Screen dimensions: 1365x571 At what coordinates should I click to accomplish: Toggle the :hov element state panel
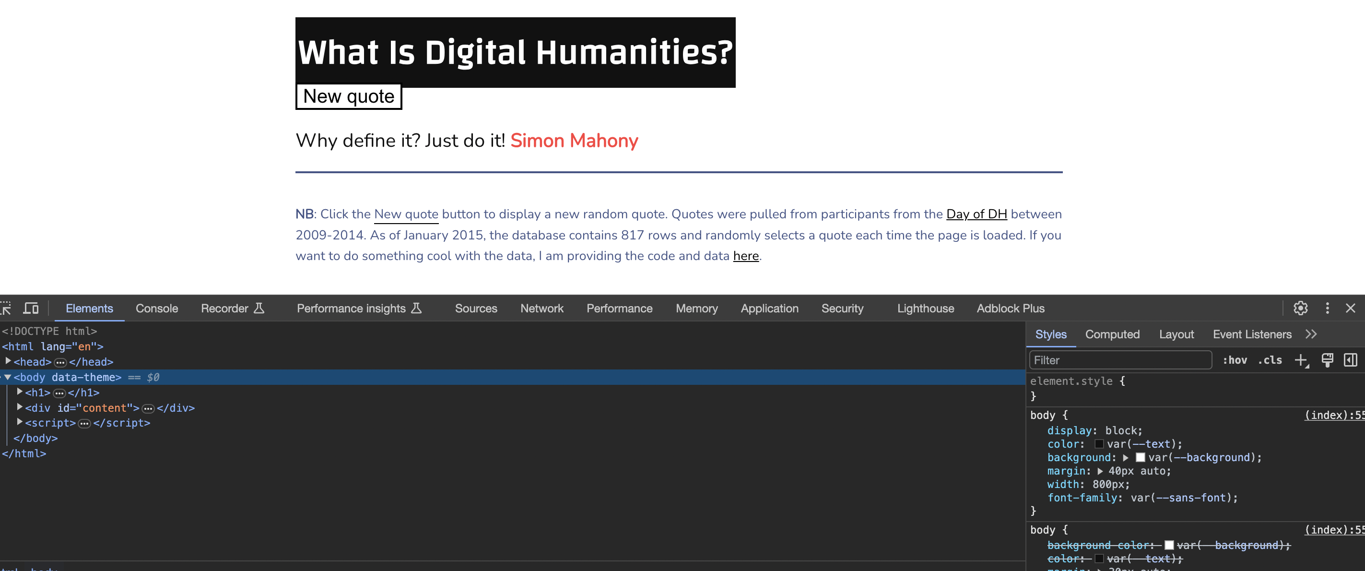coord(1235,360)
